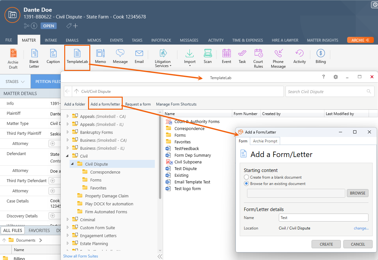Launch TemplateLab from the ribbon
378x260 pixels.
click(77, 56)
